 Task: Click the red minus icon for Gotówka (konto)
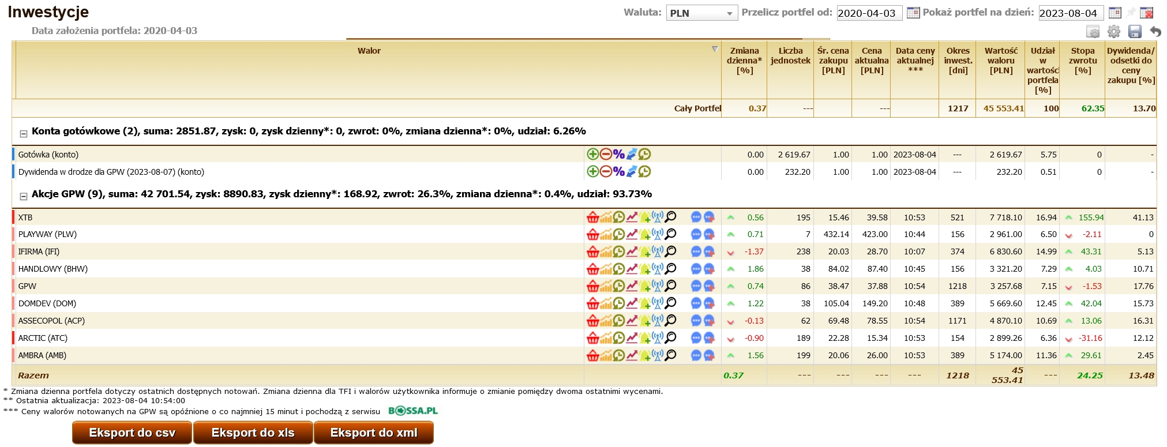pyautogui.click(x=606, y=154)
